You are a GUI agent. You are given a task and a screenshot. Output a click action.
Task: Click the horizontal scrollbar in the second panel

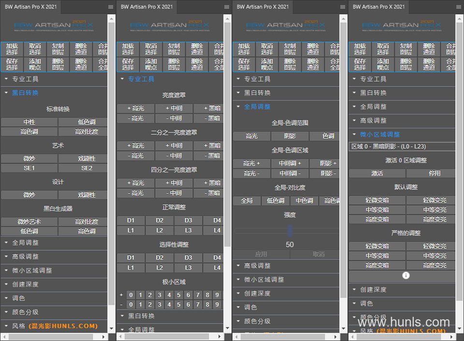point(165,336)
